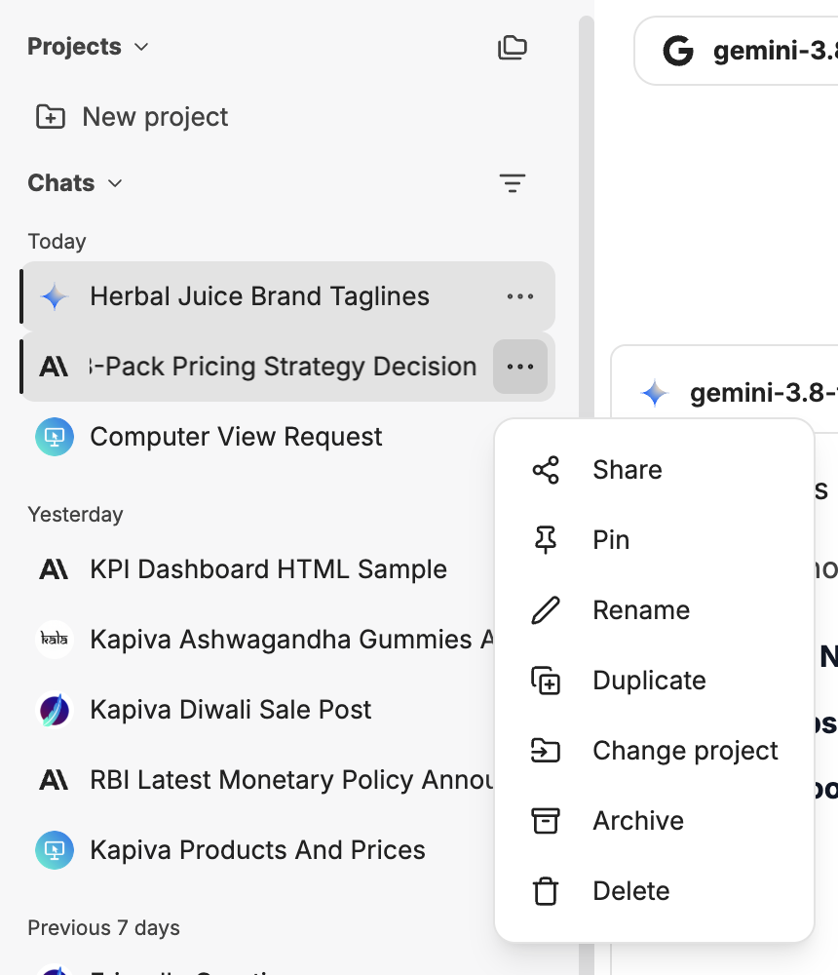
Task: Choose Rename from the context menu
Action: [654, 610]
